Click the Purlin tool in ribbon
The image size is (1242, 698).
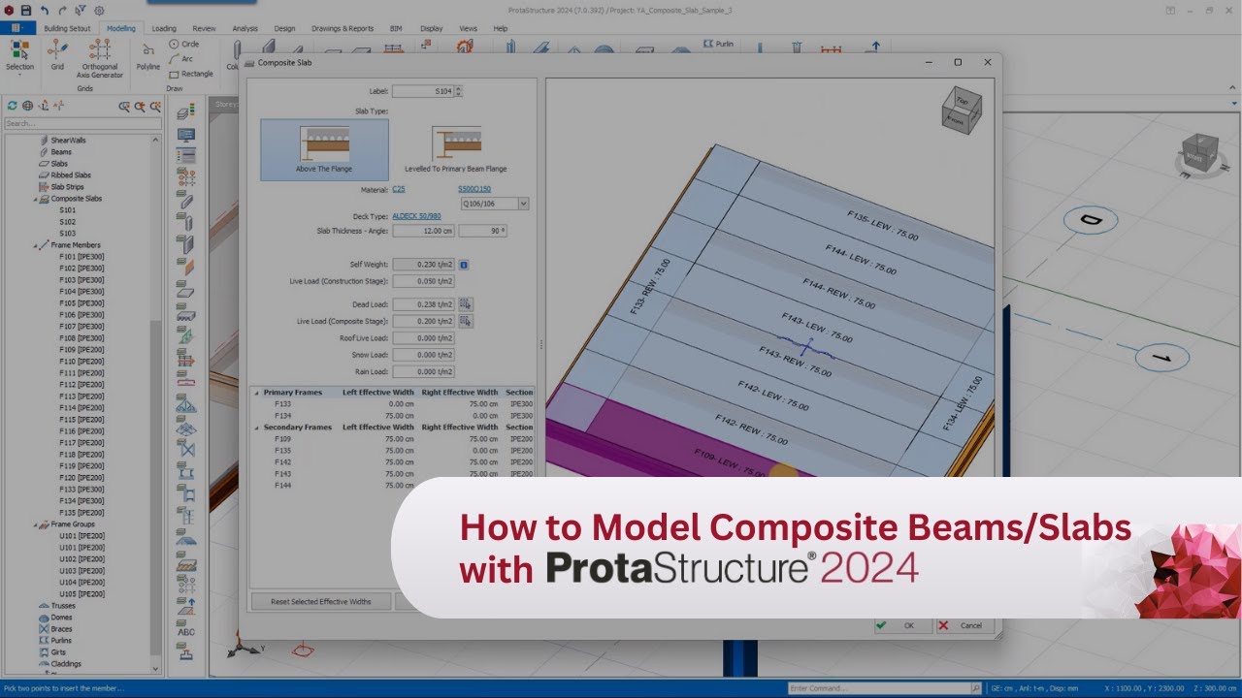pyautogui.click(x=719, y=44)
